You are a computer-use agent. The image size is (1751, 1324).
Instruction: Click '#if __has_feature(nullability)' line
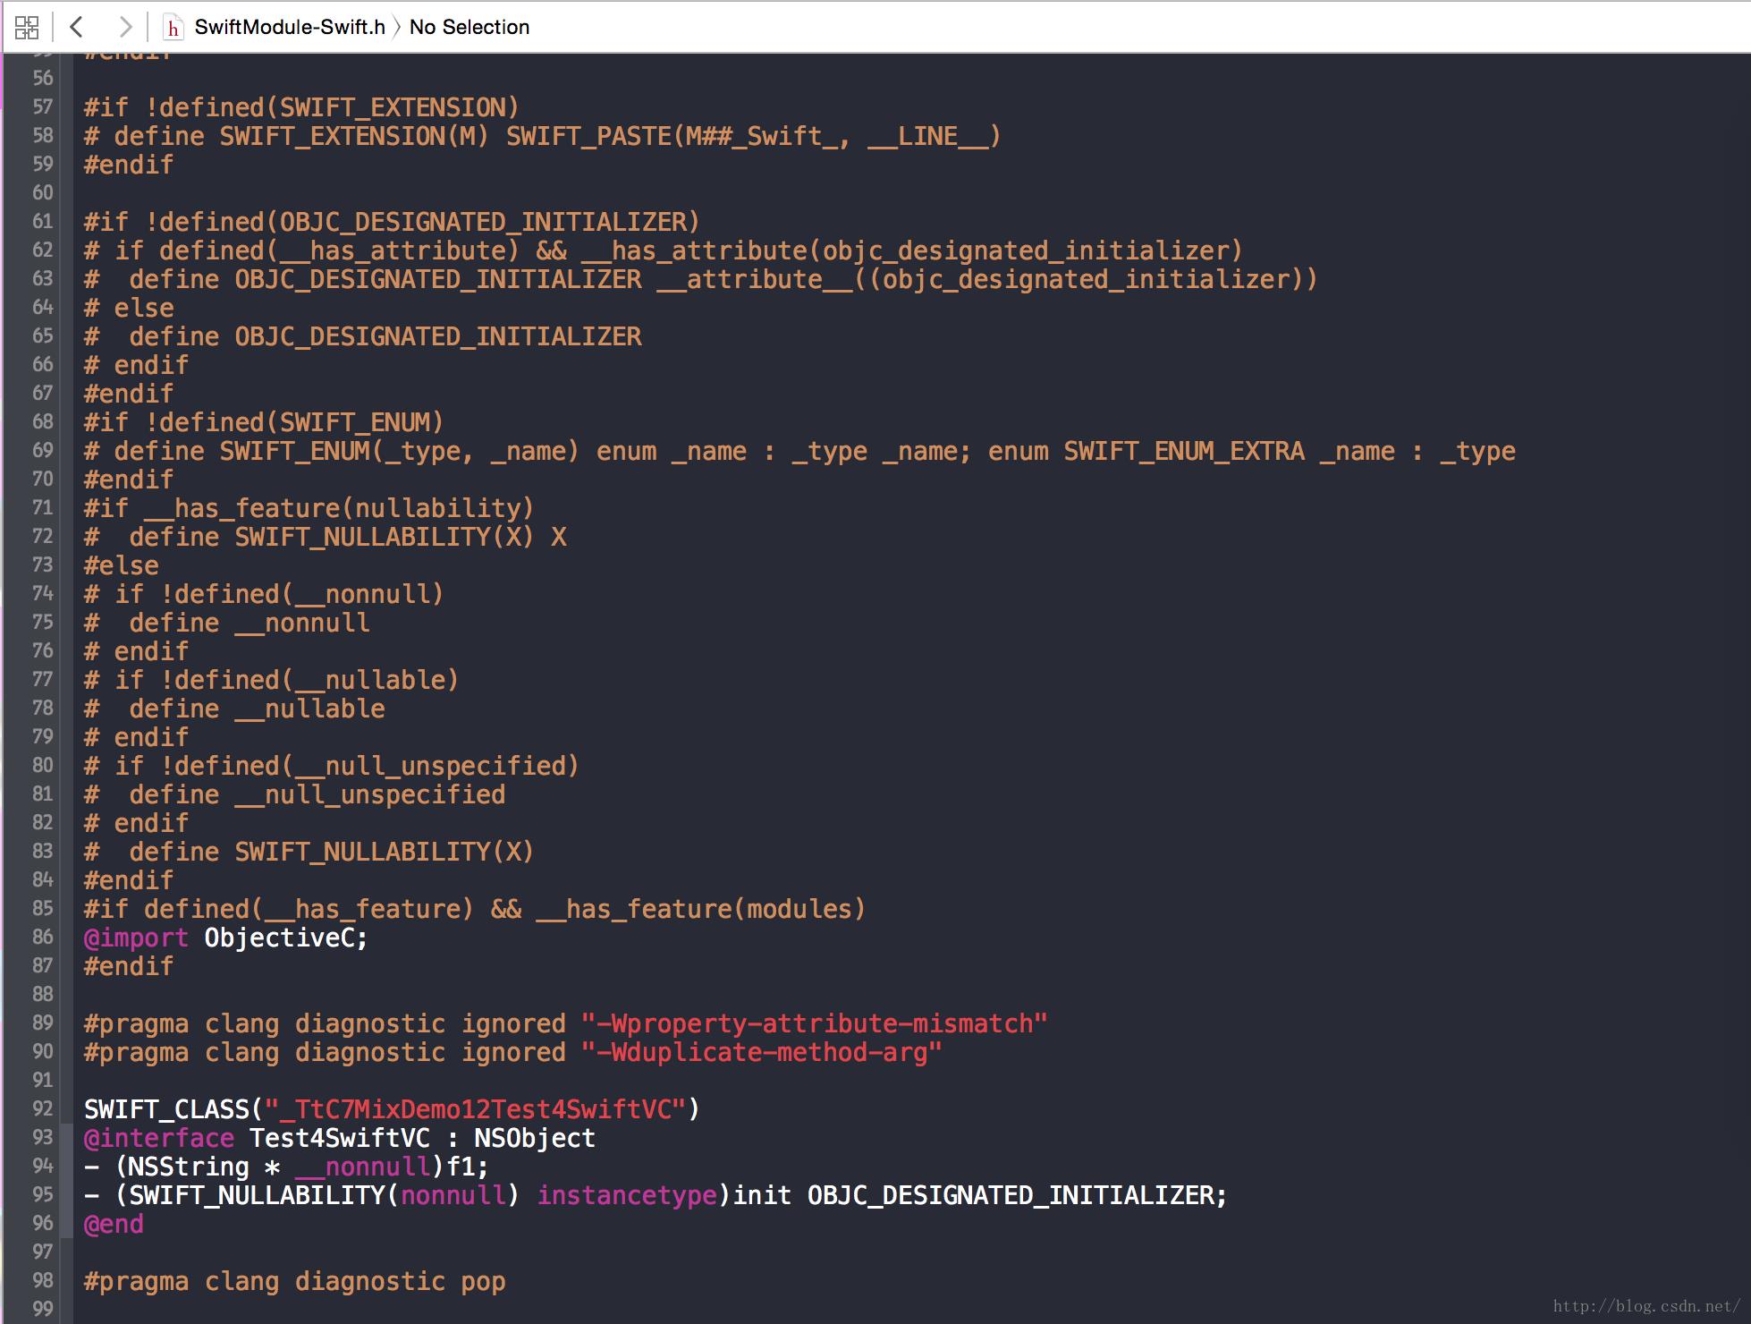point(309,509)
